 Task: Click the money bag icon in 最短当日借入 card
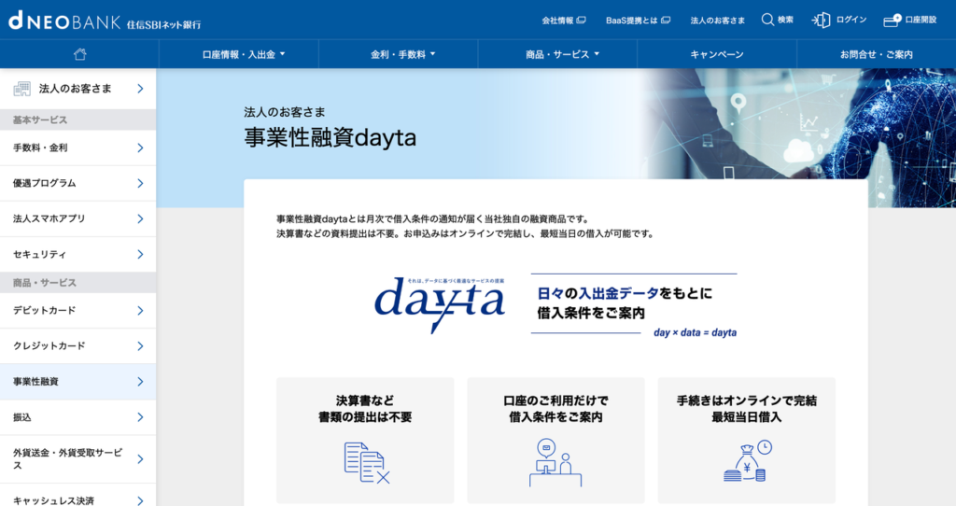click(748, 461)
